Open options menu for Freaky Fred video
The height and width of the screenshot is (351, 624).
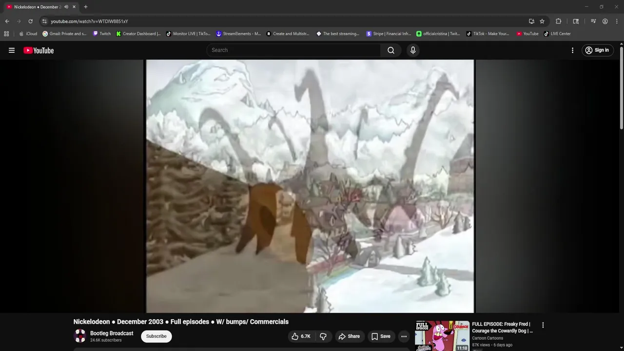pyautogui.click(x=543, y=325)
